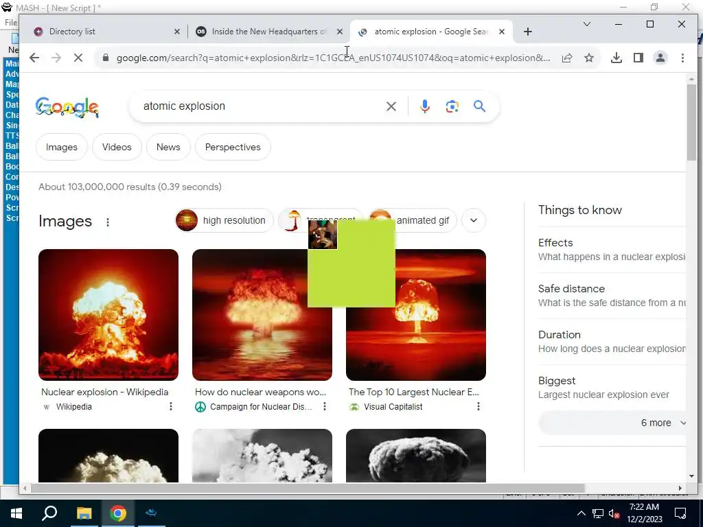The height and width of the screenshot is (527, 703).
Task: Show hidden system tray icons
Action: [581, 513]
